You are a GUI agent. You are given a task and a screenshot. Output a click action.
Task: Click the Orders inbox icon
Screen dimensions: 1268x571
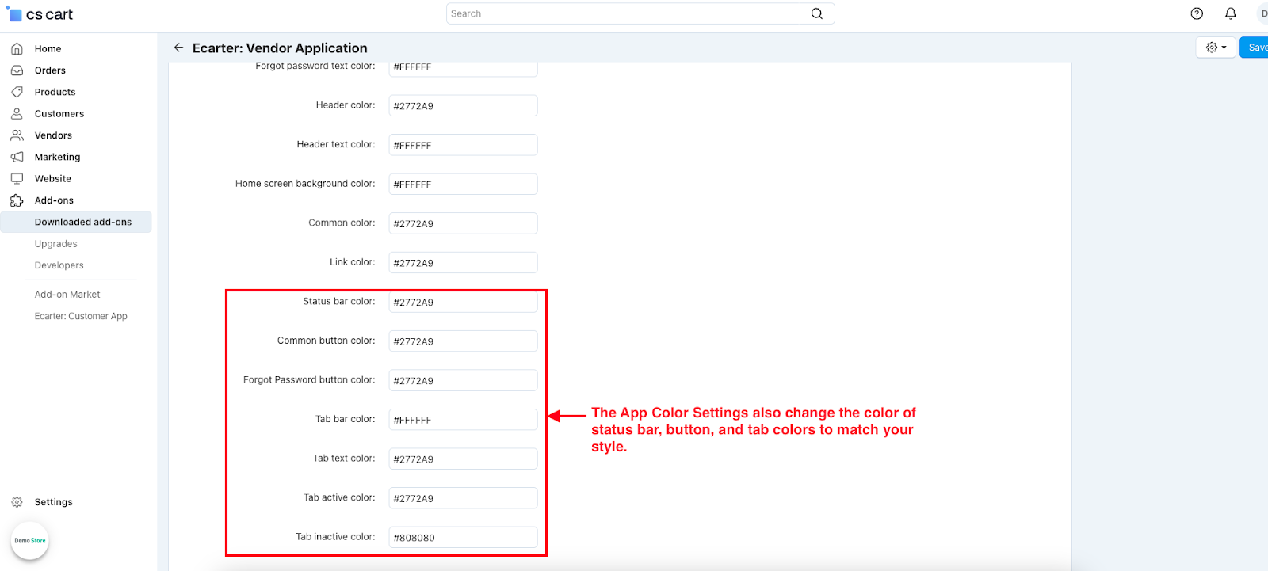click(x=17, y=70)
